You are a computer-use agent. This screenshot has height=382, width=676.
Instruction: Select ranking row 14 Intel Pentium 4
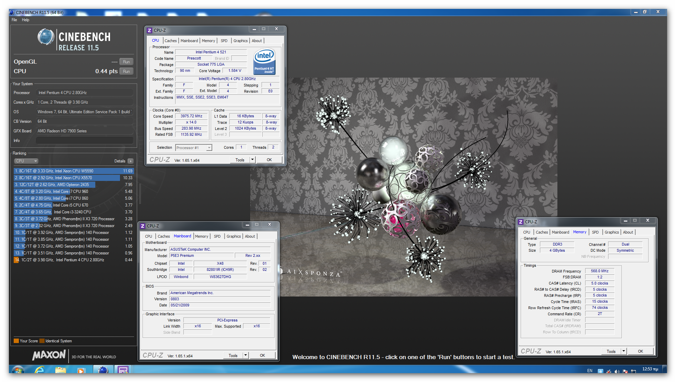[x=74, y=260]
